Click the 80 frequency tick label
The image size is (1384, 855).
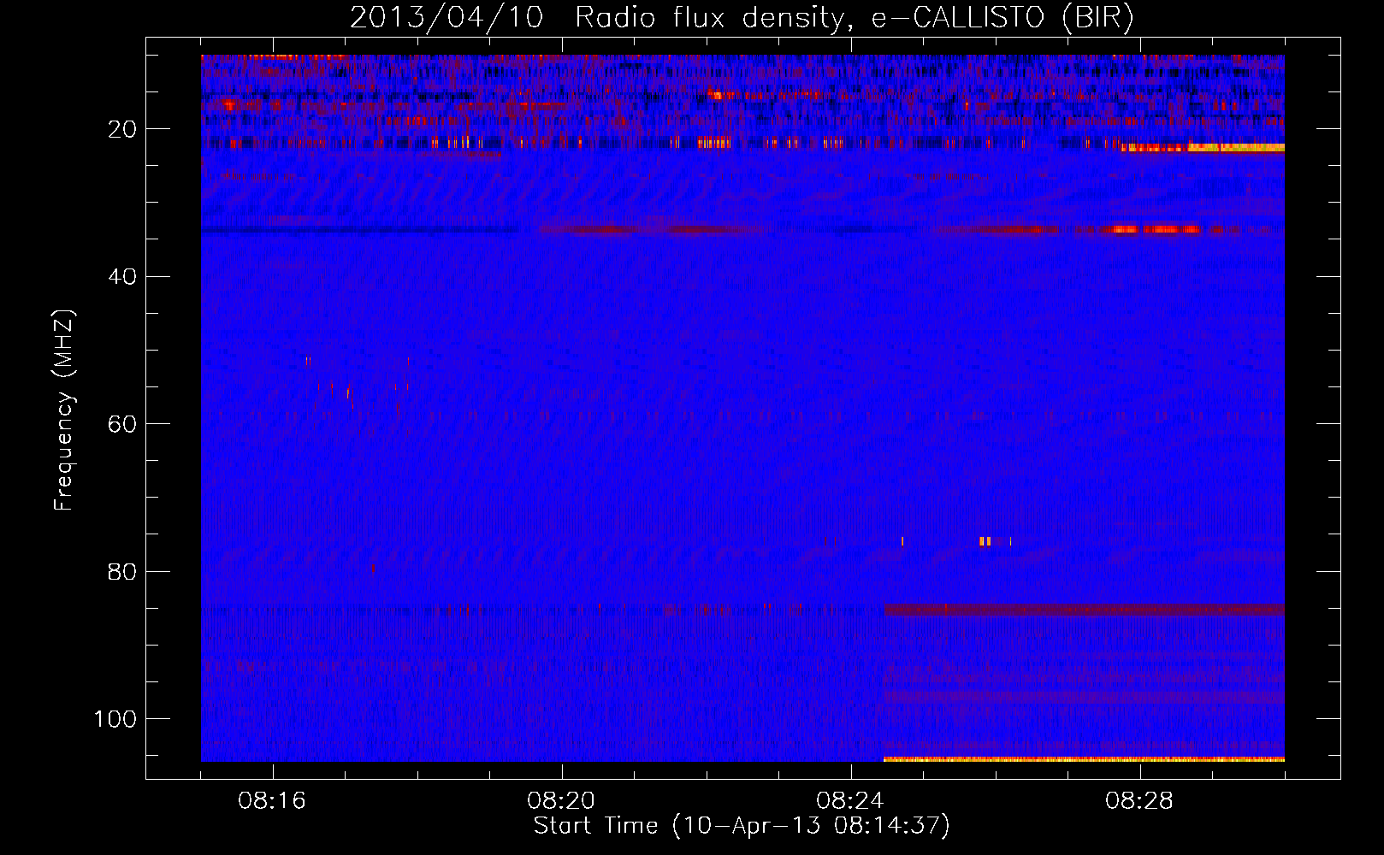tap(122, 572)
